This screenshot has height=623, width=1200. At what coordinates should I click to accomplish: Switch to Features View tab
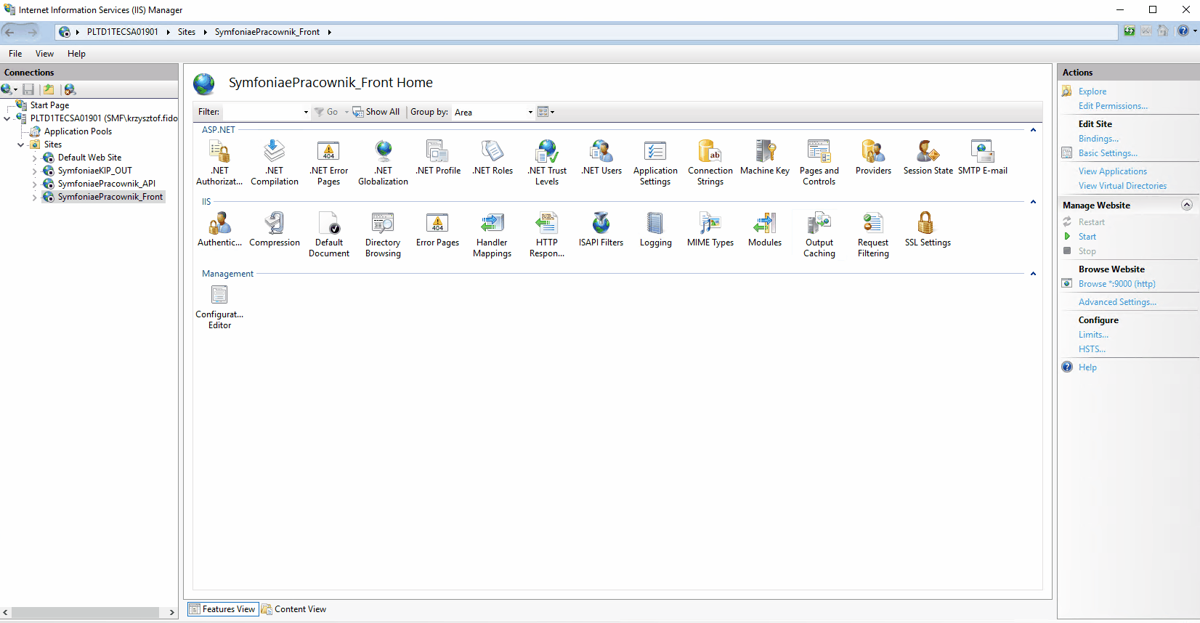(223, 609)
